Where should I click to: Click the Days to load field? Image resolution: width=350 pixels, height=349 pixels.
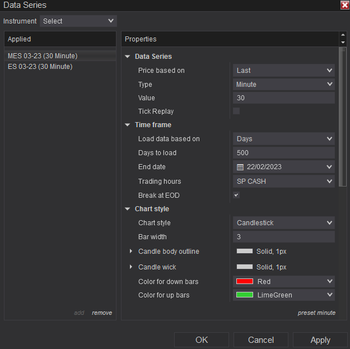click(x=283, y=153)
